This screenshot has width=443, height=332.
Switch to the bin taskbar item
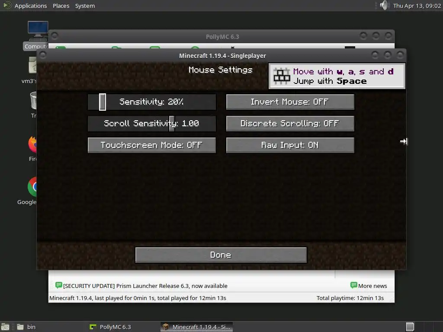click(x=26, y=327)
